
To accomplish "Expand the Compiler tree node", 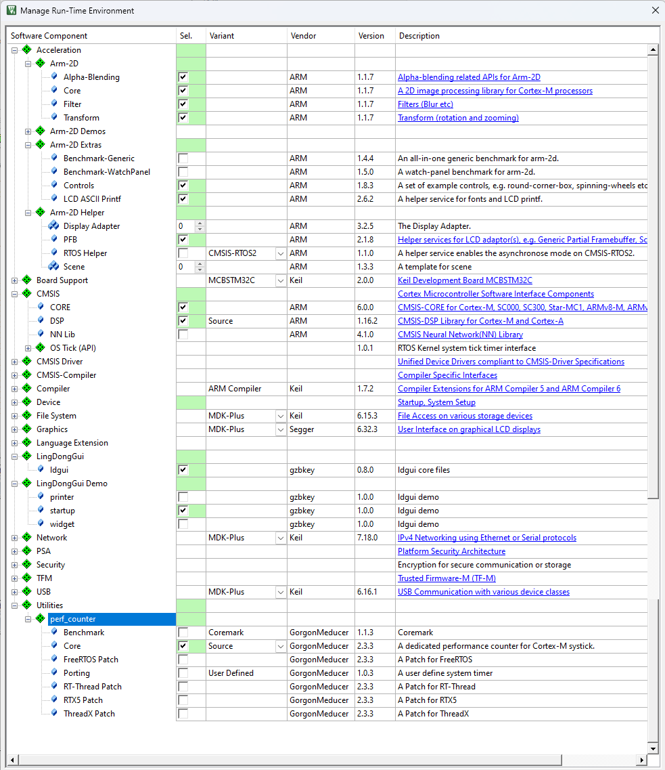I will pyautogui.click(x=15, y=389).
